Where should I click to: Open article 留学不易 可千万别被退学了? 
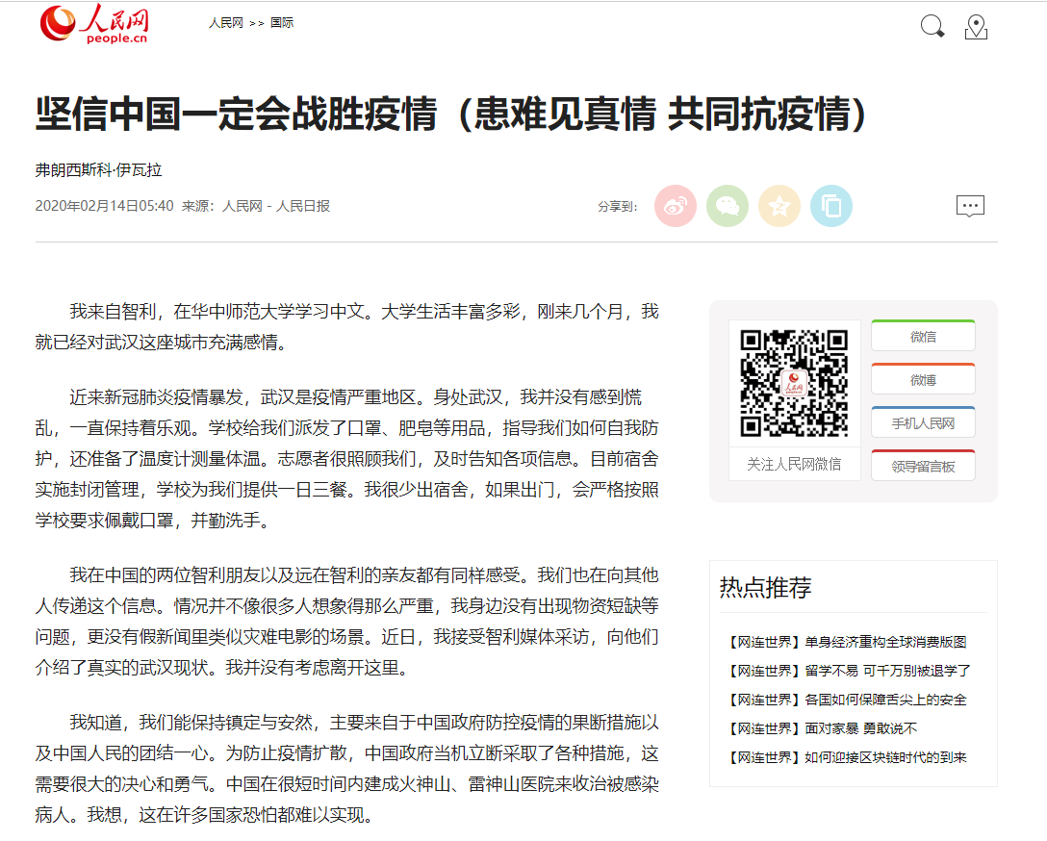point(887,671)
